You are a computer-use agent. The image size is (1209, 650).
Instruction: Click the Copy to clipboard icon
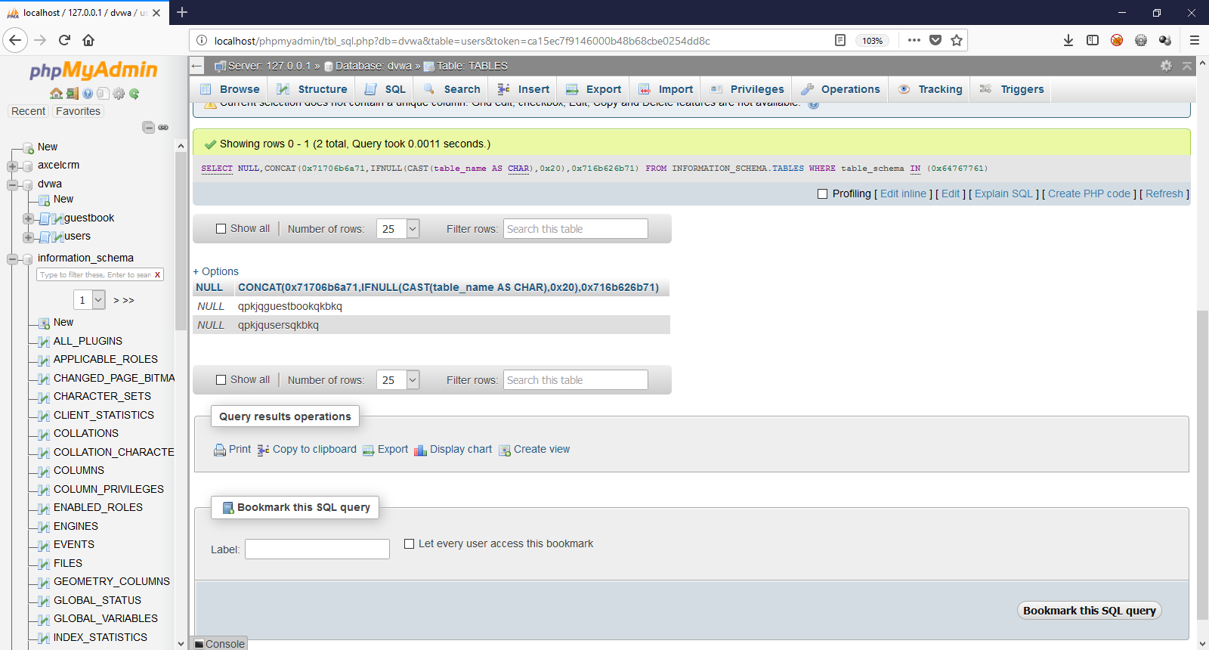click(263, 450)
